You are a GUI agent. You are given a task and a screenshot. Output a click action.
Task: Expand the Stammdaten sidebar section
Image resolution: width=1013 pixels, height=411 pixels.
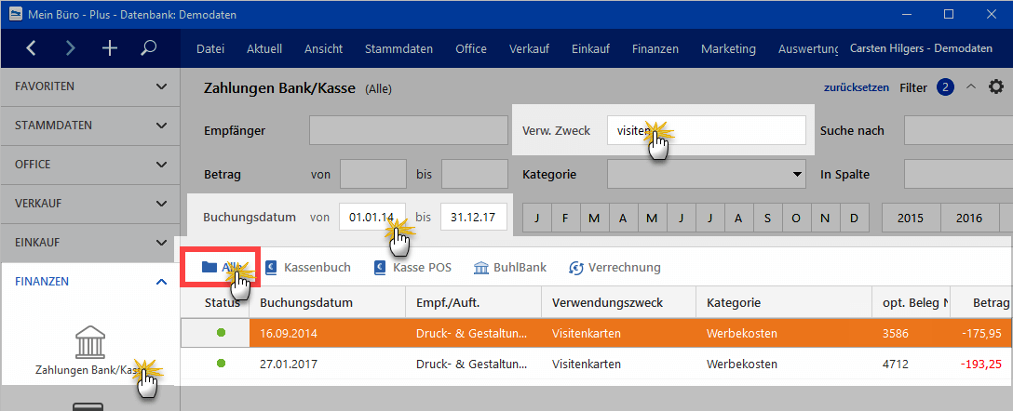(89, 126)
